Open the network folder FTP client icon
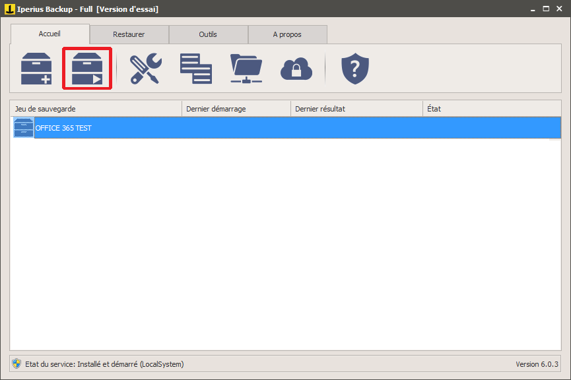This screenshot has width=571, height=380. click(x=246, y=69)
